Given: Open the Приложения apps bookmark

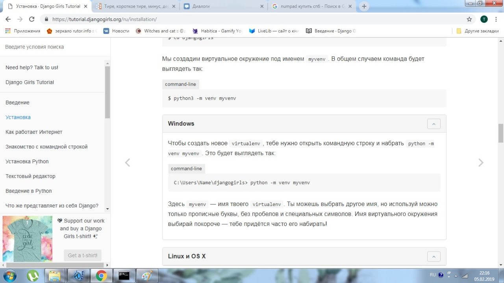Looking at the screenshot, I should [x=23, y=31].
